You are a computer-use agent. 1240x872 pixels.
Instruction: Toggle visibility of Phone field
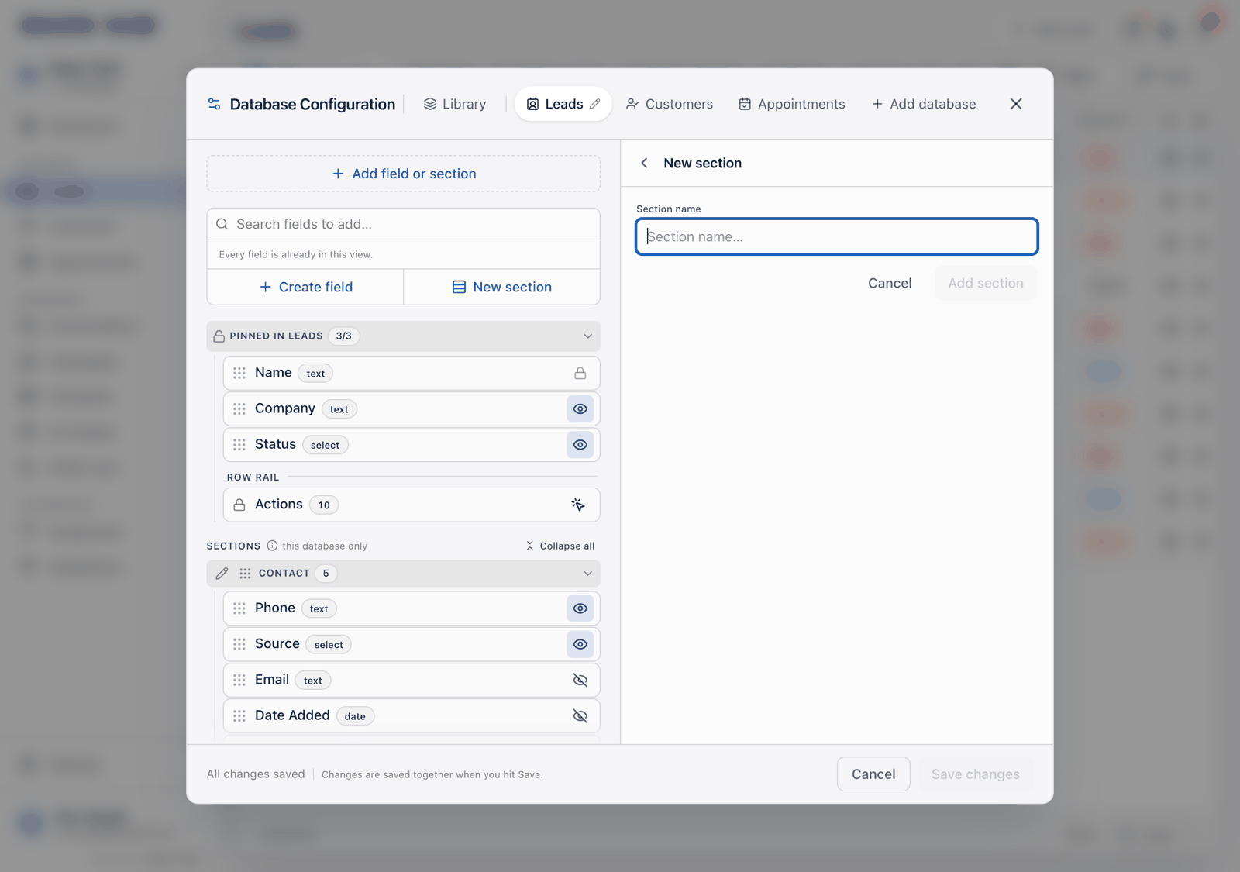point(580,608)
